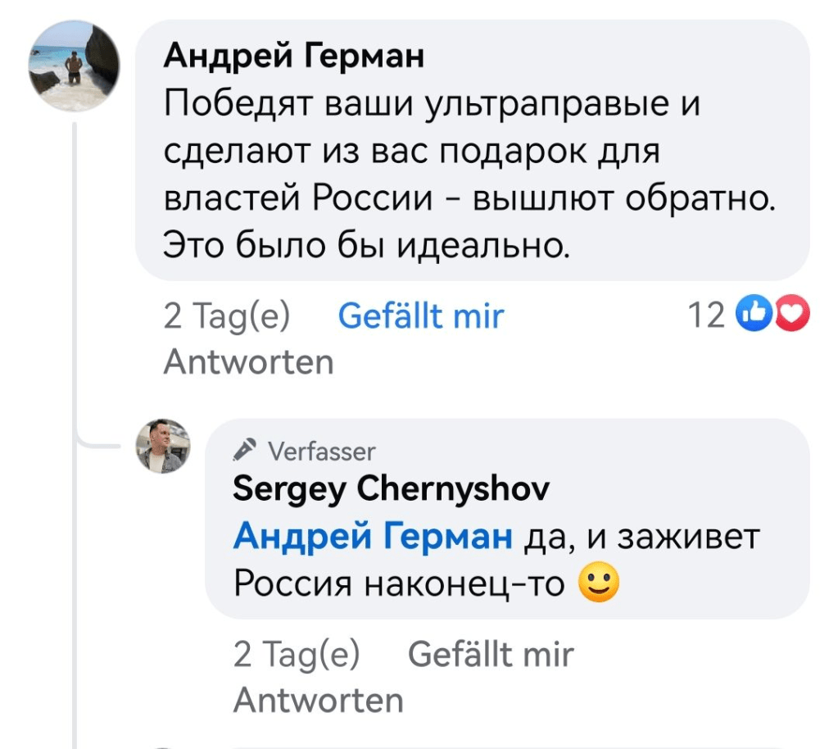Click the 2 Tag(e) timestamp of Sergey's reply
Viewport: 838px width, 749px height.
pos(296,655)
